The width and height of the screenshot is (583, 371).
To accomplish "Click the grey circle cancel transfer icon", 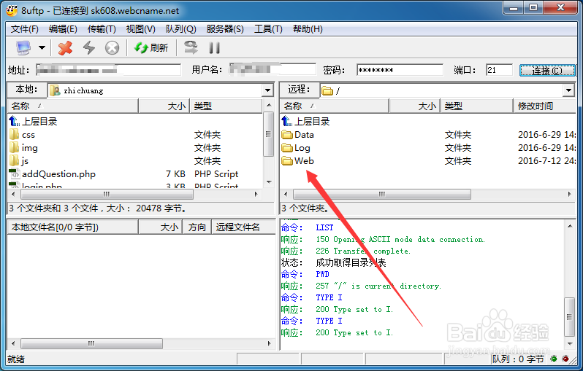I will coord(112,48).
